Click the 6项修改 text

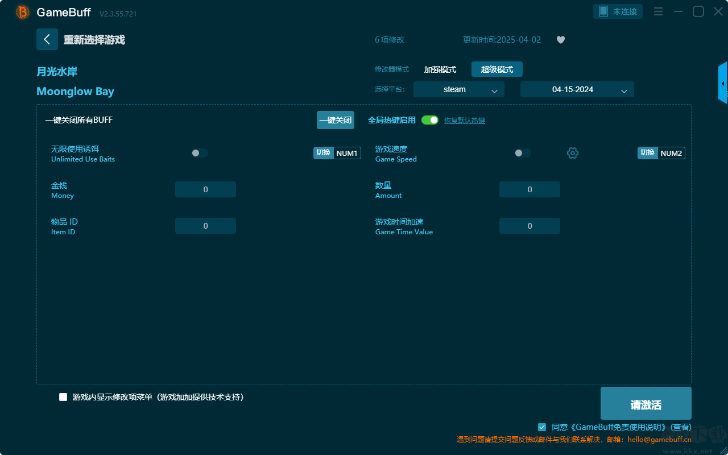point(390,40)
